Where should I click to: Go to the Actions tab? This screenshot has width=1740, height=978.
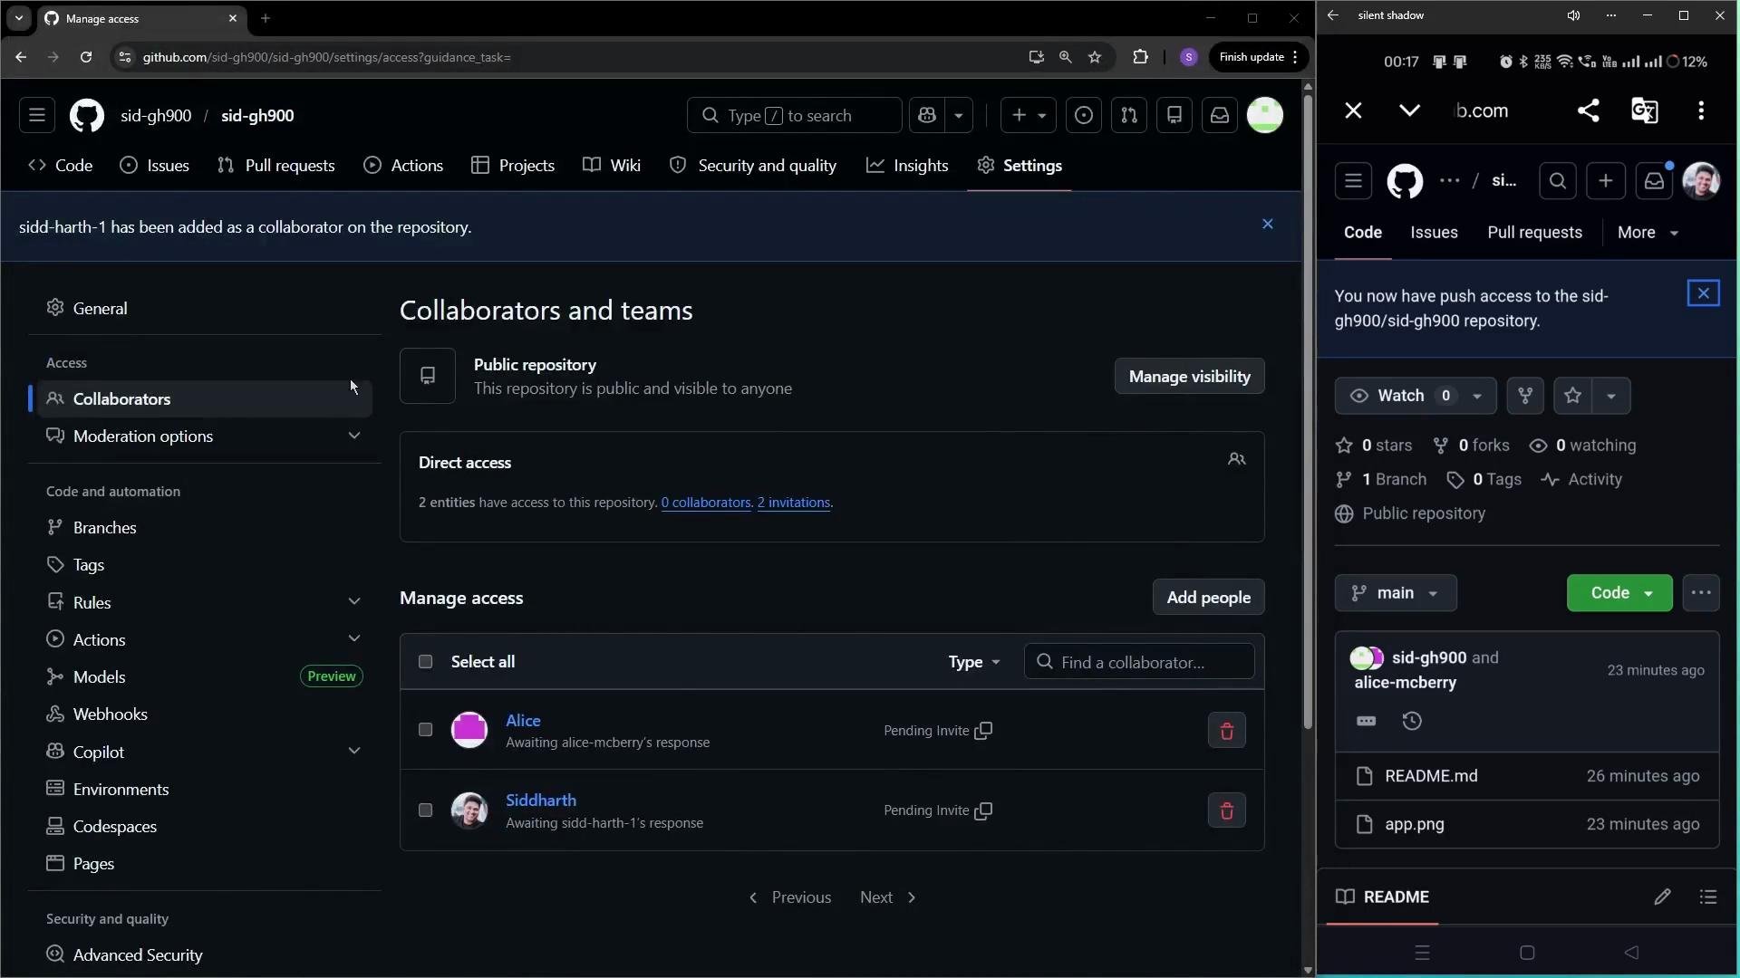tap(403, 166)
